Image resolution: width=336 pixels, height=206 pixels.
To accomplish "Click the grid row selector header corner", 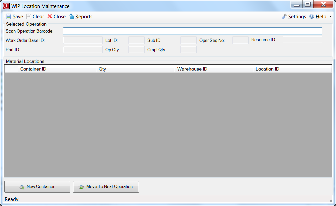I will [x=11, y=69].
